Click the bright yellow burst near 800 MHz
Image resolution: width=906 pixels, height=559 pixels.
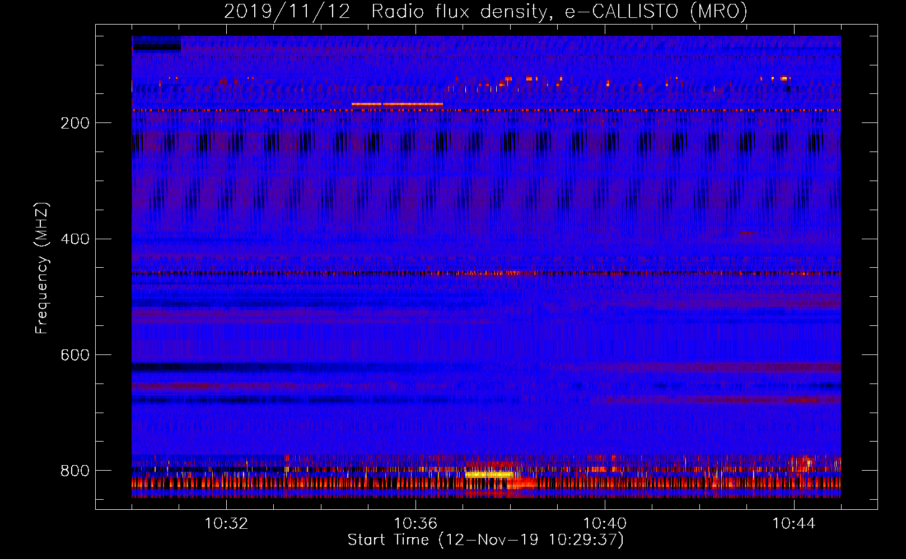pos(488,475)
